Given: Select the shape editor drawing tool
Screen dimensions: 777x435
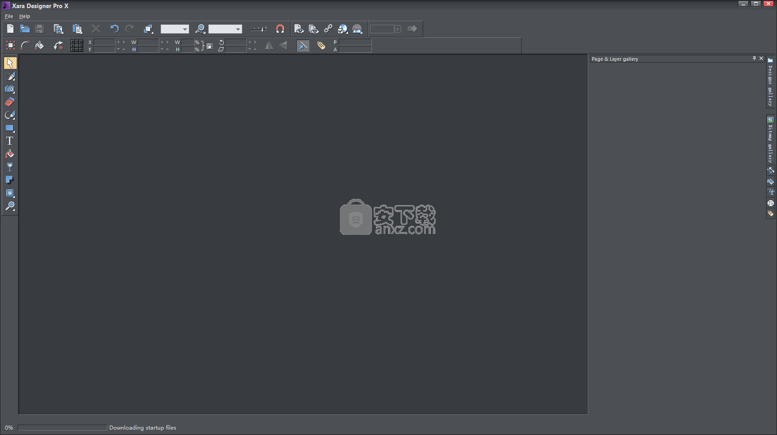Looking at the screenshot, I should [10, 115].
